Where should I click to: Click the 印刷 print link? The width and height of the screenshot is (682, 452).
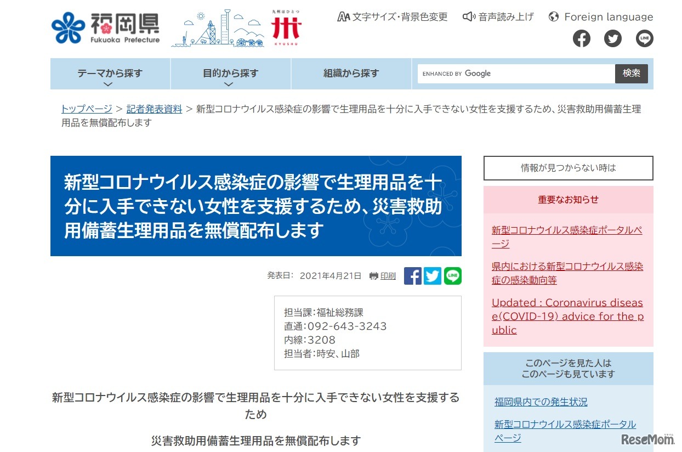point(388,276)
